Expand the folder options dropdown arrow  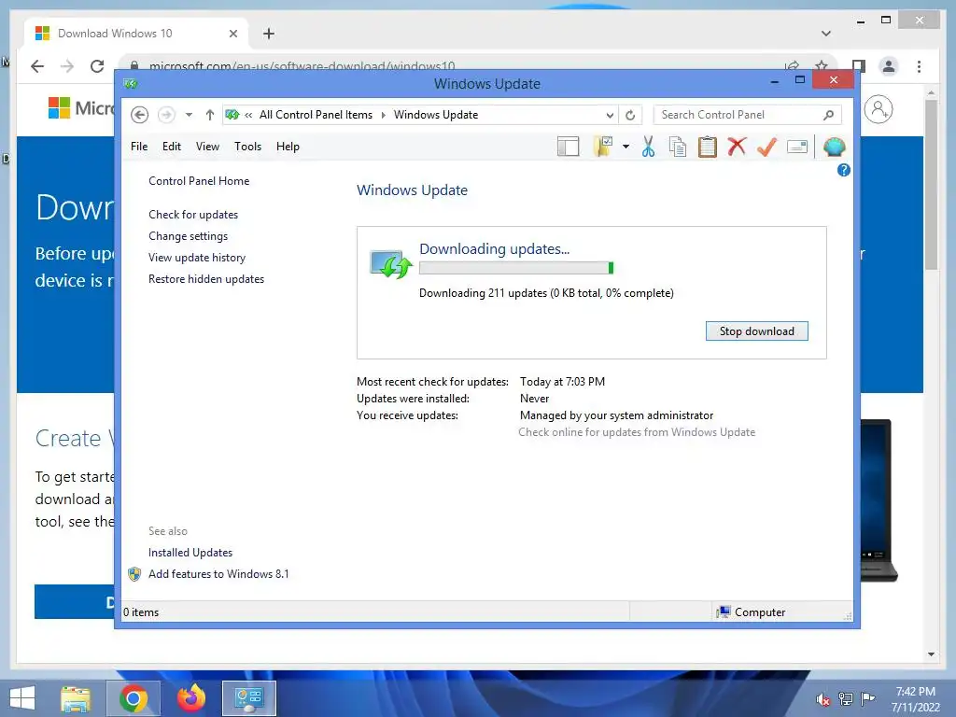coord(626,147)
